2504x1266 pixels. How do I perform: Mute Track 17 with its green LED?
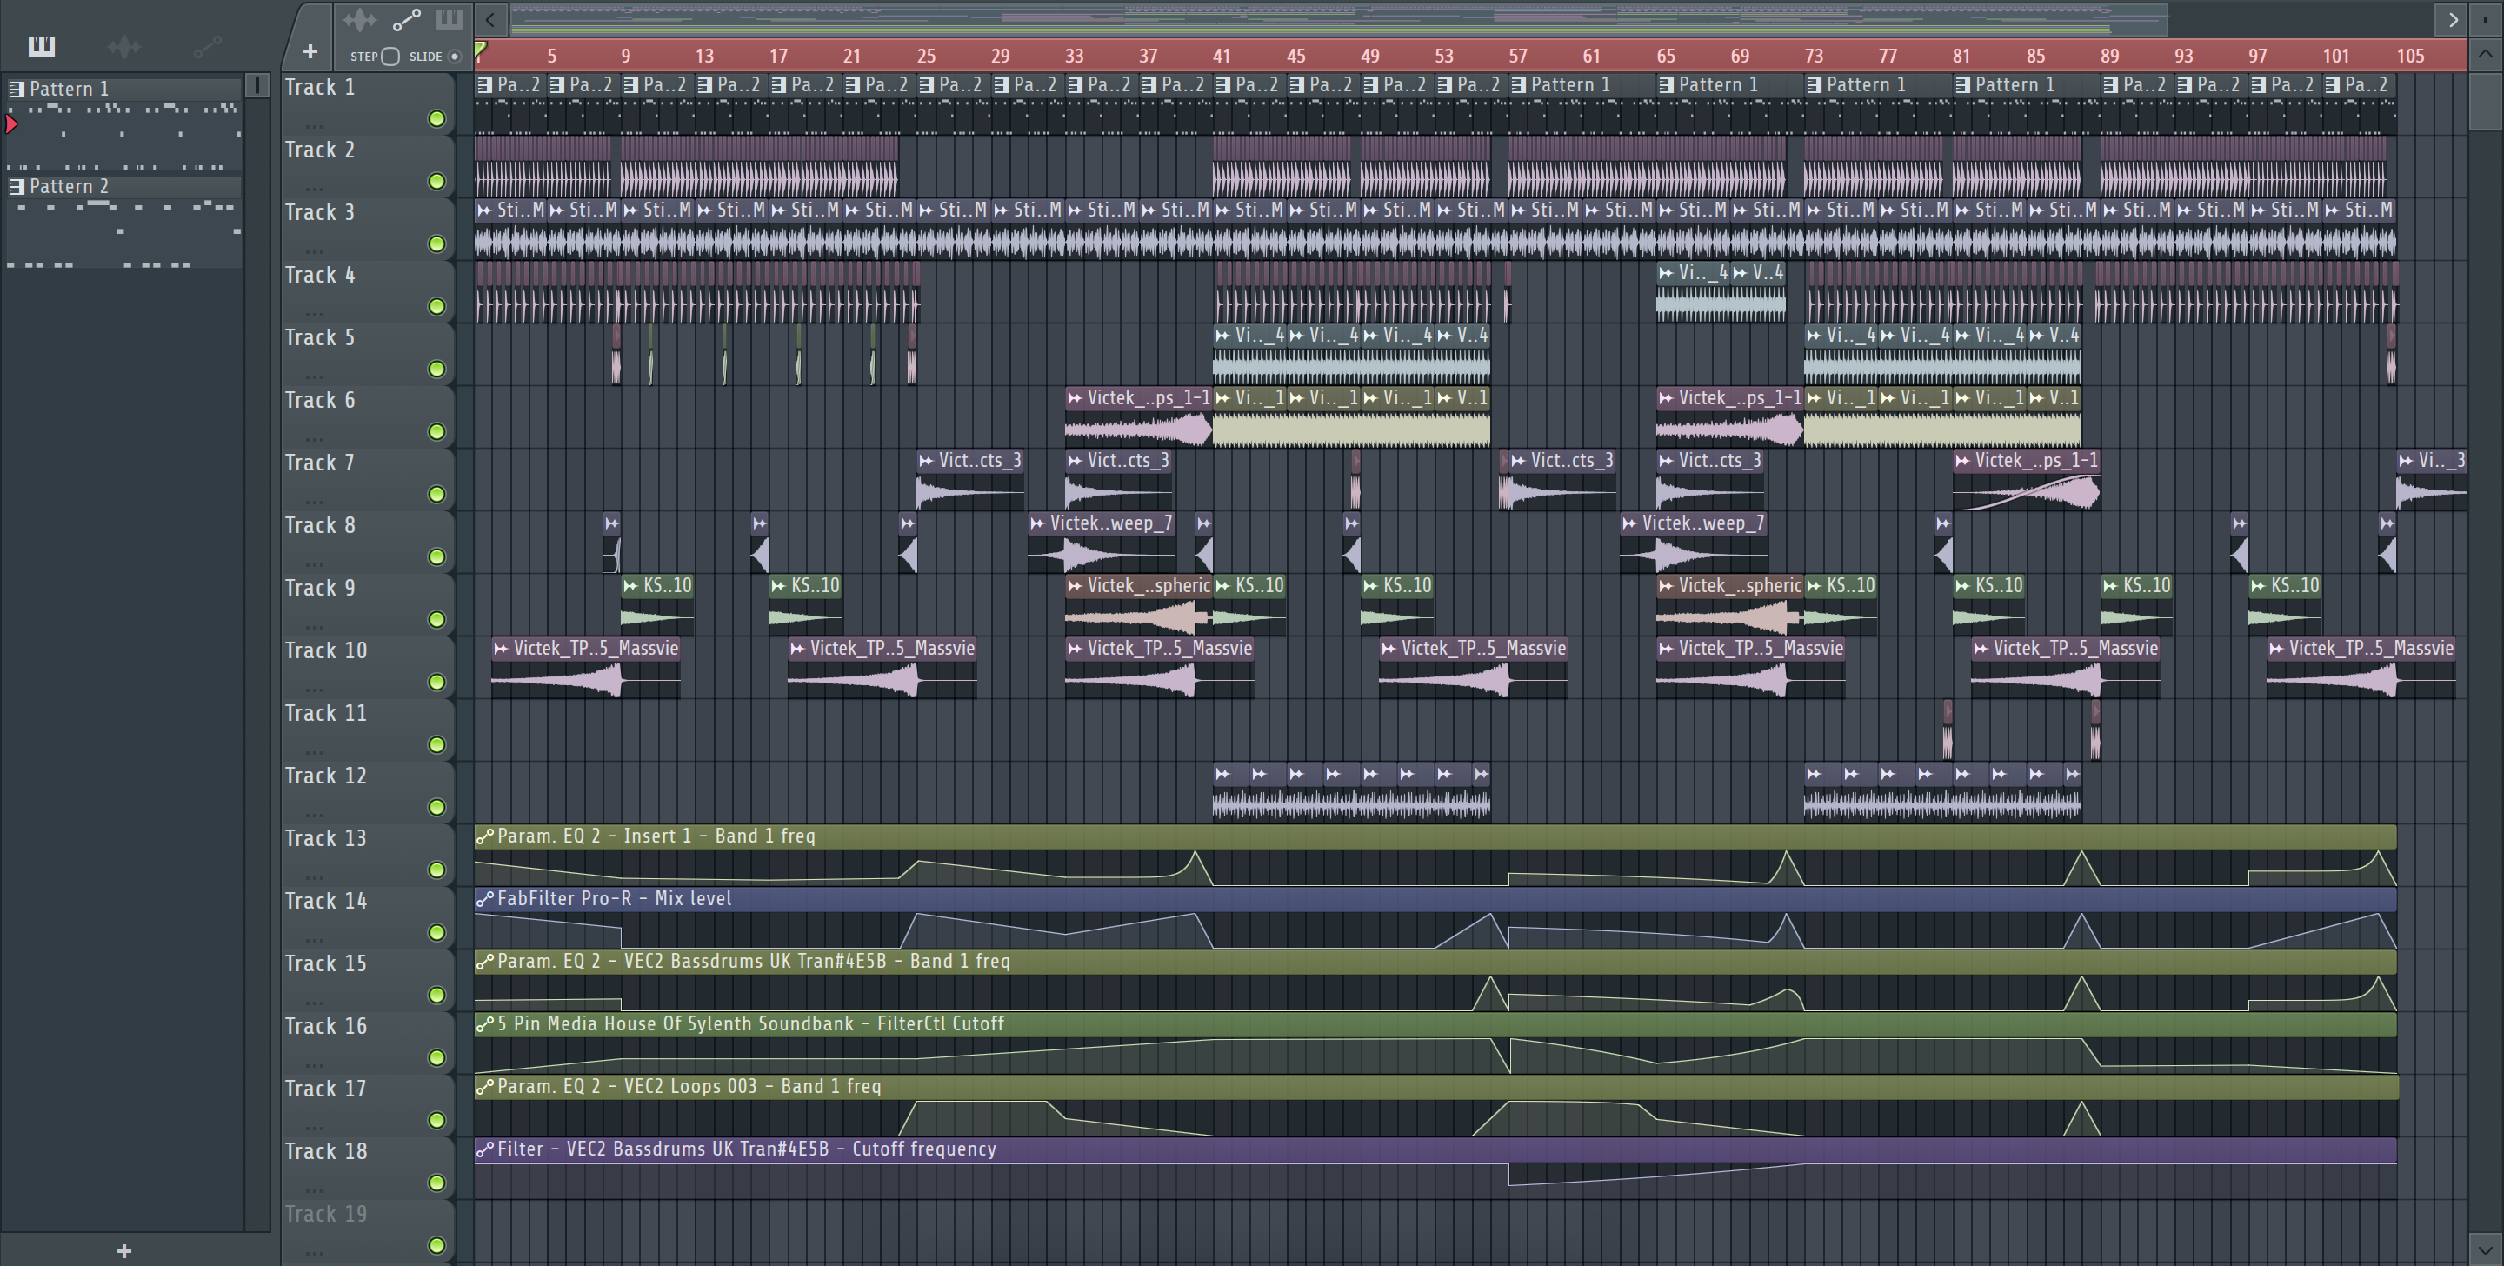[436, 1120]
